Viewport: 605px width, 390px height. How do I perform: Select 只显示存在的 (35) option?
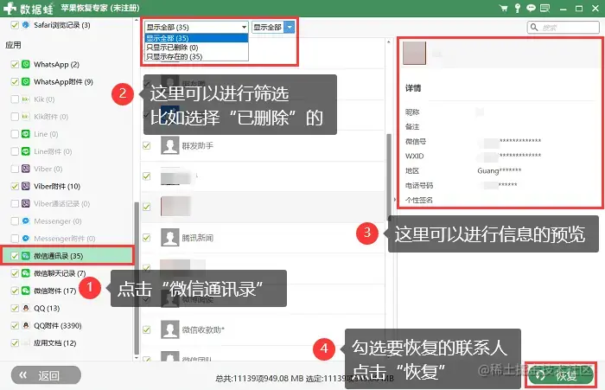[196, 57]
